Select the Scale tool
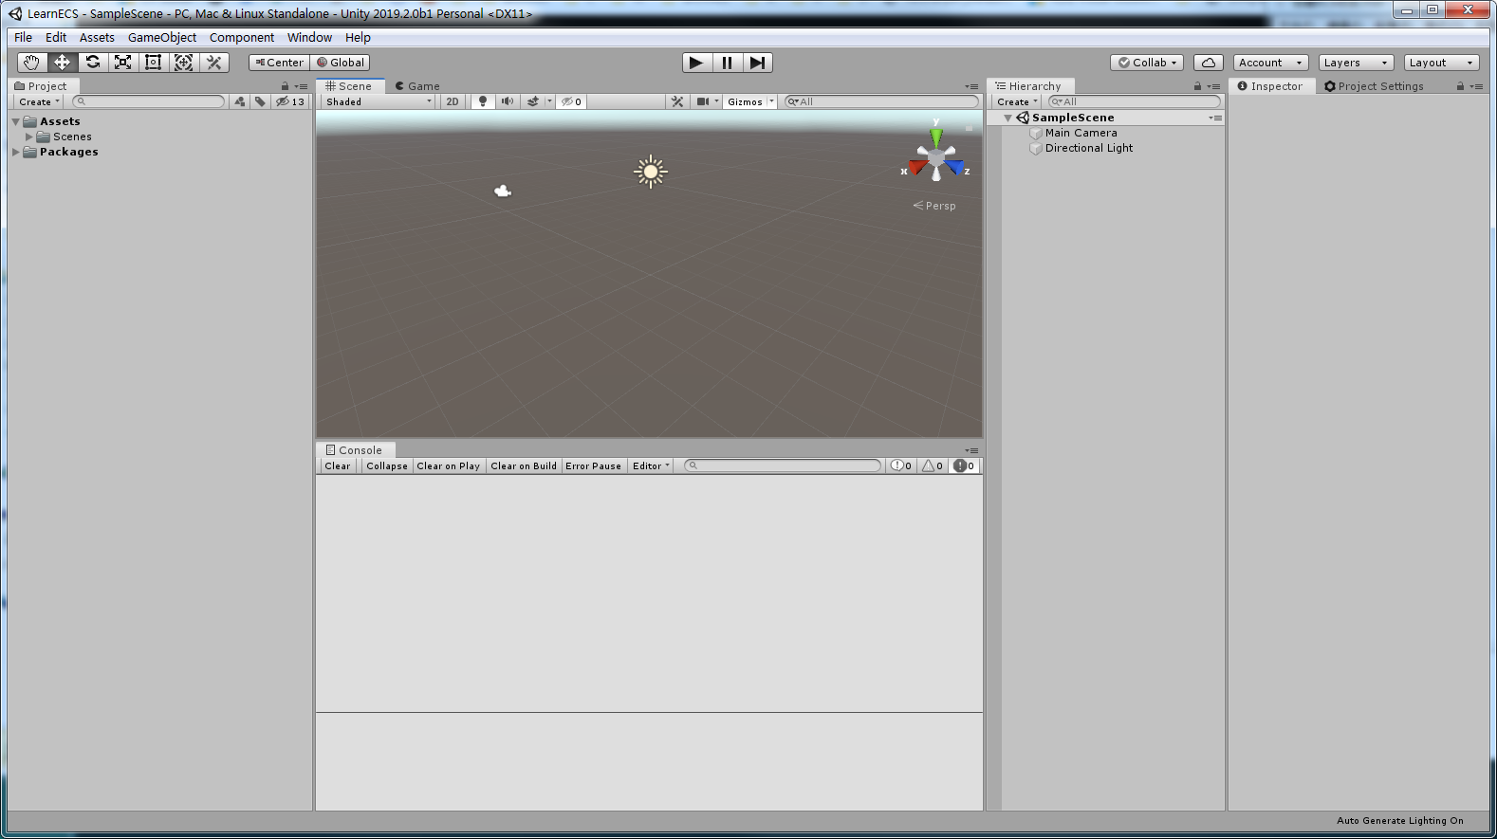The height and width of the screenshot is (839, 1497). (x=122, y=63)
